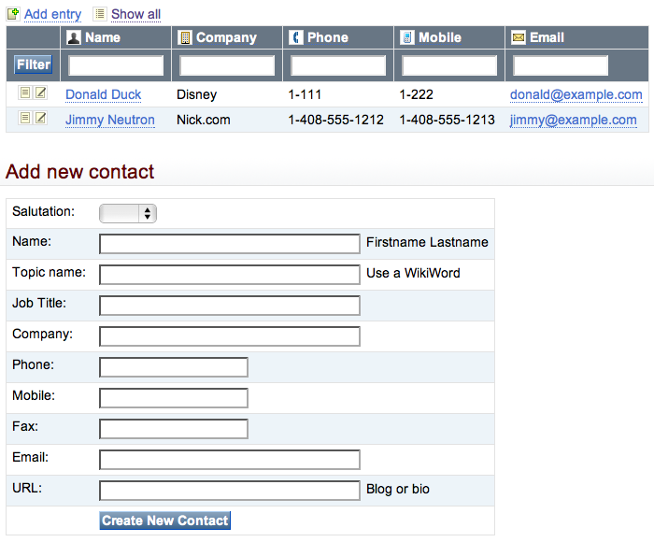Screen dimensions: 654x542
Task: Open the Donald Duck contact link
Action: click(104, 94)
